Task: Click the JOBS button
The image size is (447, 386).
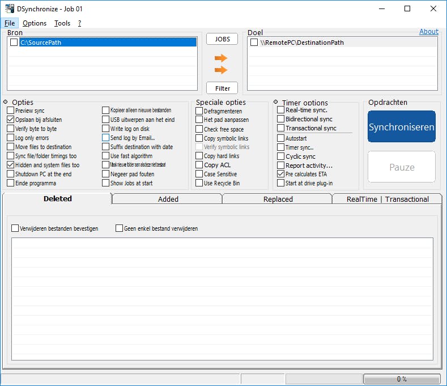Action: click(222, 39)
